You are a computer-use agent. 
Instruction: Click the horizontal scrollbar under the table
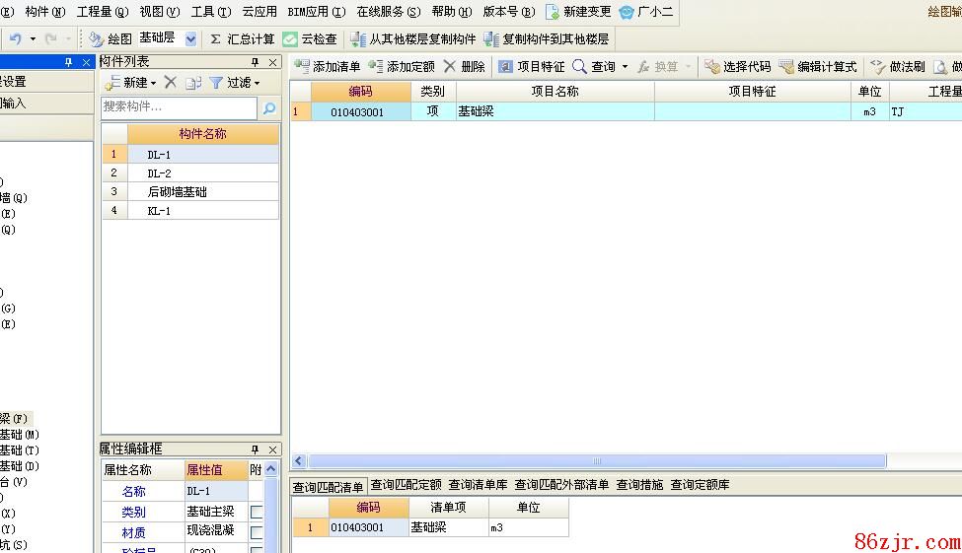[x=597, y=461]
